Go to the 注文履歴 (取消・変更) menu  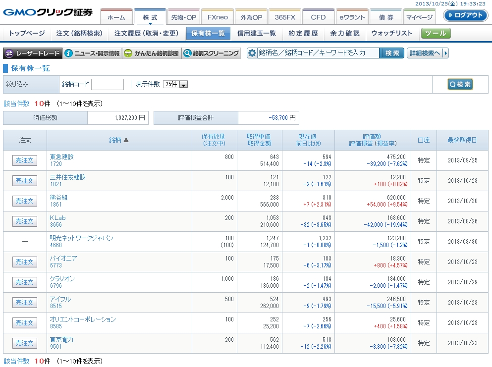pyautogui.click(x=146, y=33)
